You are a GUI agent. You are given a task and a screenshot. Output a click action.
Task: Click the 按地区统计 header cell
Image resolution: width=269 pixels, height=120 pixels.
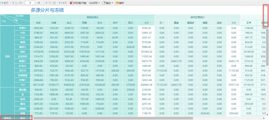point(92,17)
